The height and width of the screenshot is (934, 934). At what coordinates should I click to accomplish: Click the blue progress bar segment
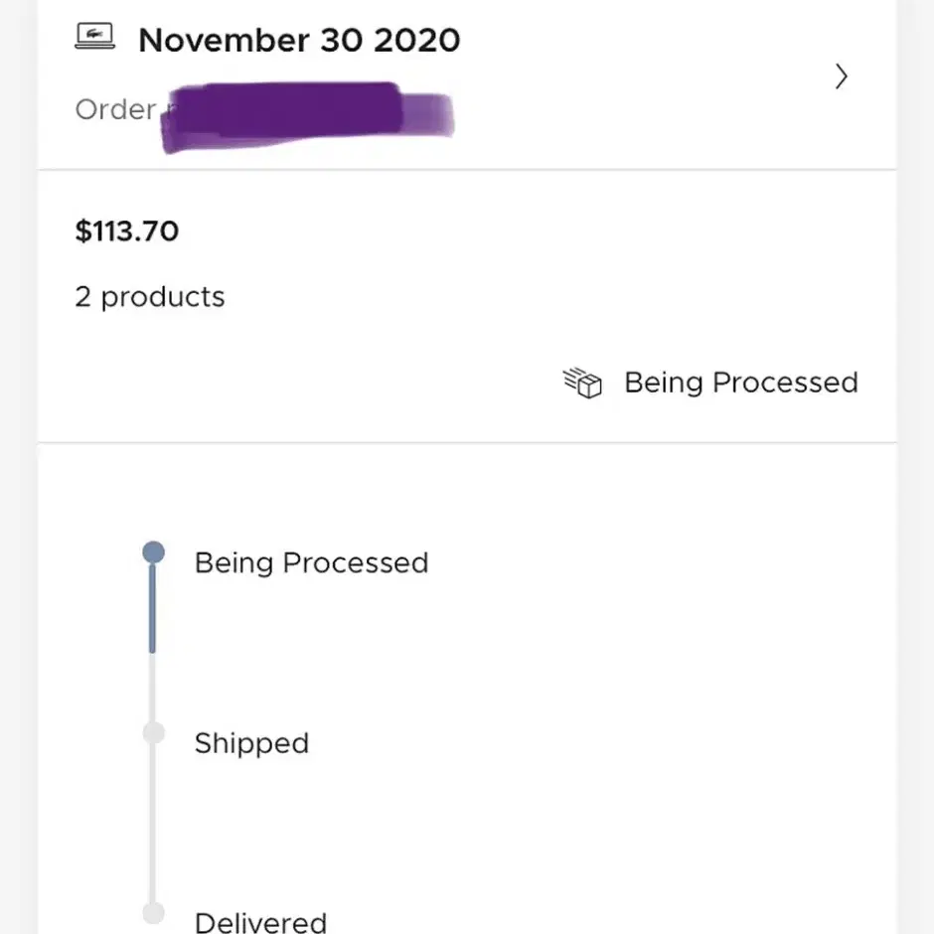pos(152,608)
